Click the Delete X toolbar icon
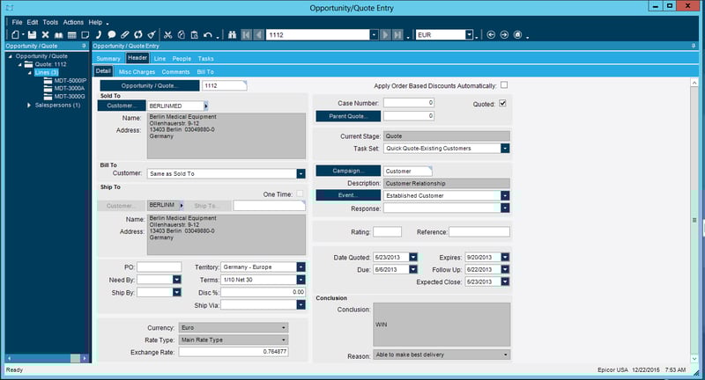This screenshot has height=380, width=705. (46, 34)
